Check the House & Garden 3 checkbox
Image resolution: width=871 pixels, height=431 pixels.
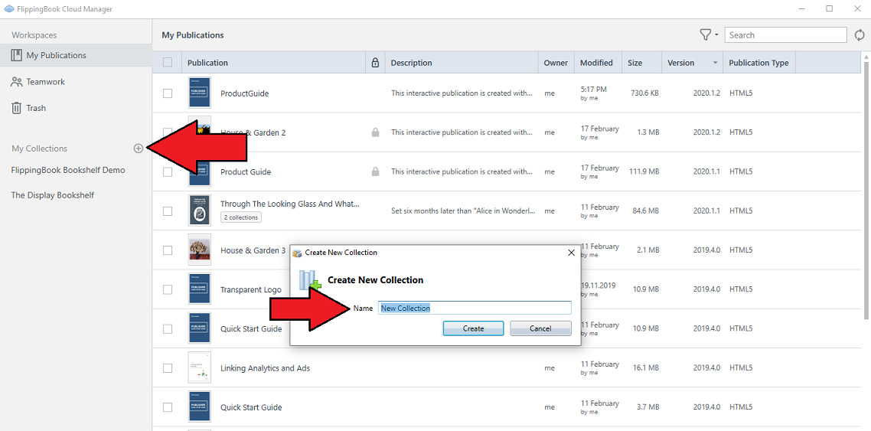[x=167, y=250]
